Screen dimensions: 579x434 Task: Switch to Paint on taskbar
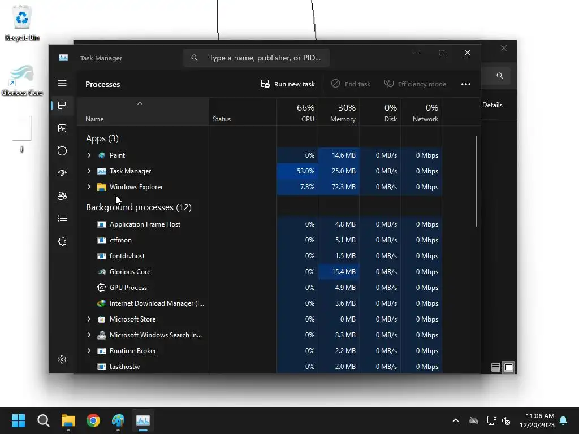pyautogui.click(x=118, y=420)
